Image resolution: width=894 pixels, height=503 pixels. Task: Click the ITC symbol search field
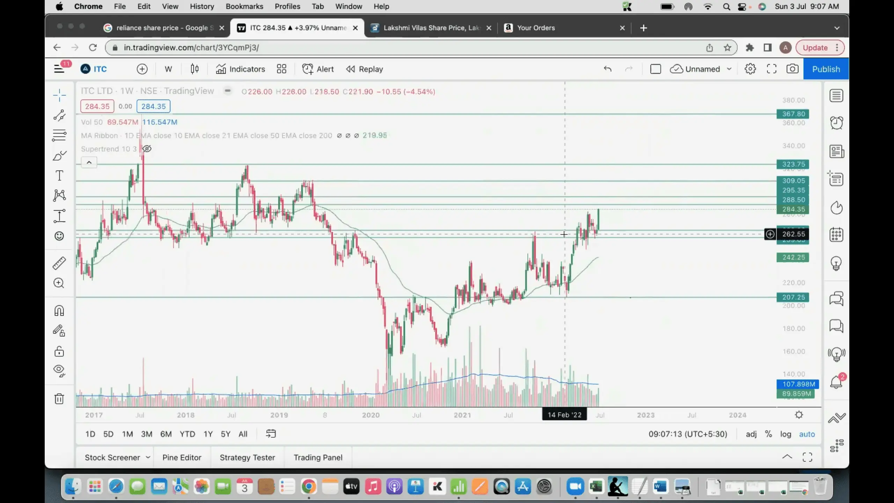pos(100,69)
